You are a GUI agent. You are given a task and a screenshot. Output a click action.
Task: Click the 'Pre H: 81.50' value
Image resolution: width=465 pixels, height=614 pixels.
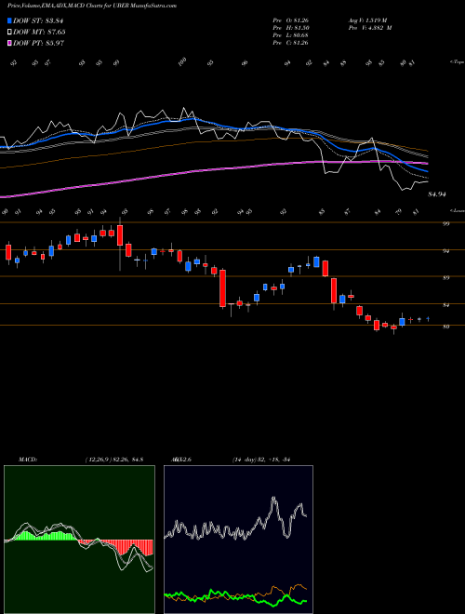(x=290, y=28)
